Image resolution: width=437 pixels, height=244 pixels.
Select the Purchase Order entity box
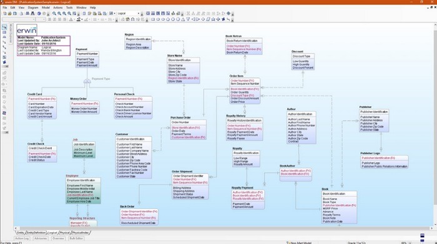pos(188,130)
